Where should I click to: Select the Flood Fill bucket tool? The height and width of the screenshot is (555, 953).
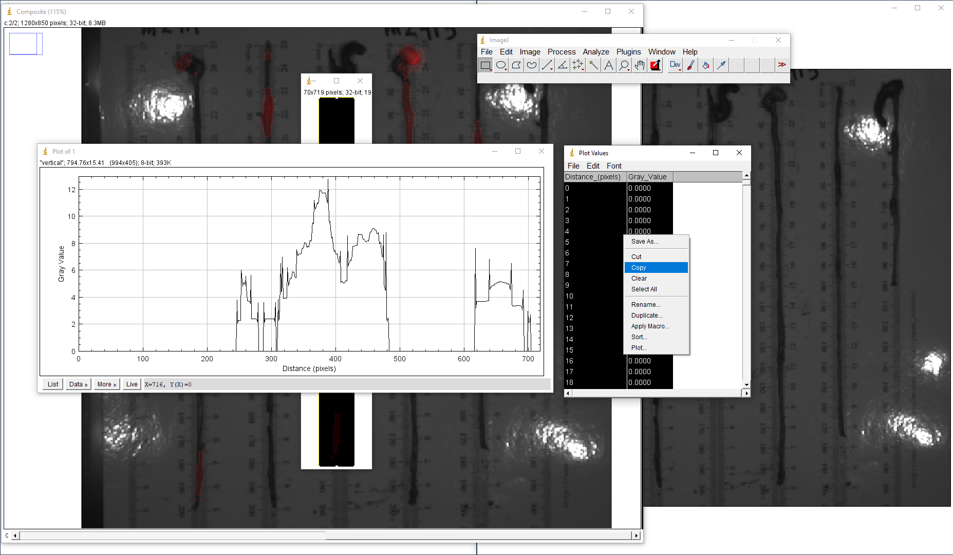click(x=706, y=65)
